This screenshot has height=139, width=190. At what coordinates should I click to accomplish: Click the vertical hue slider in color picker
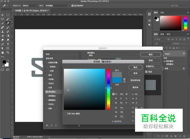pyautogui.click(x=108, y=89)
